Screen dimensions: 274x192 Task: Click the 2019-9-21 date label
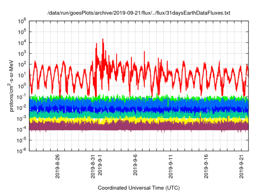[241, 166]
